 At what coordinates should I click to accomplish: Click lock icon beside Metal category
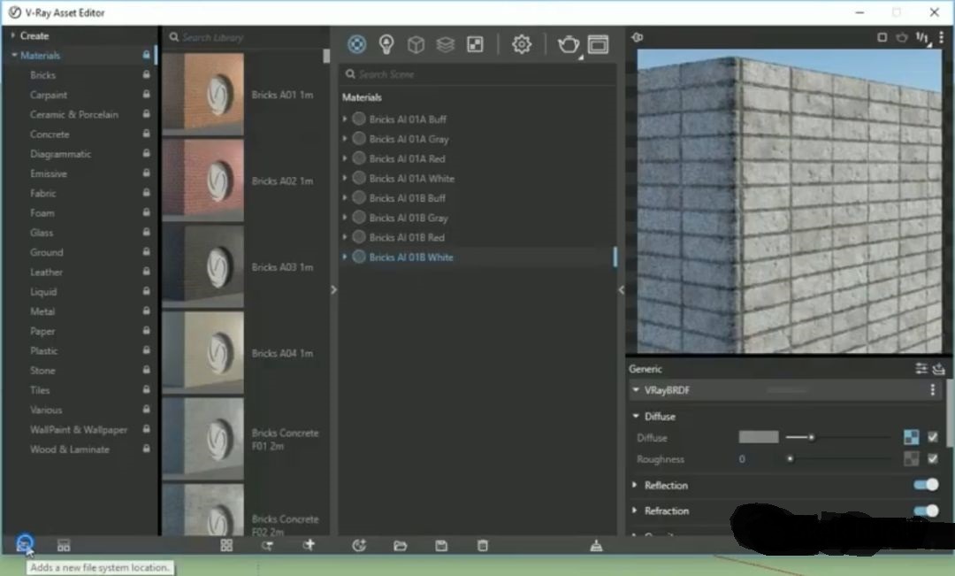146,311
